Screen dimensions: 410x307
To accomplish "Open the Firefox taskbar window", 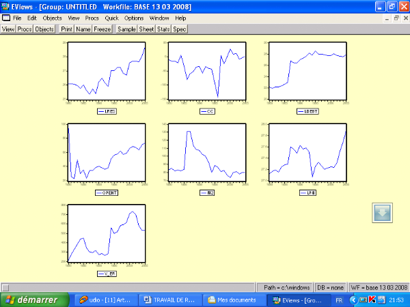I will [105, 299].
